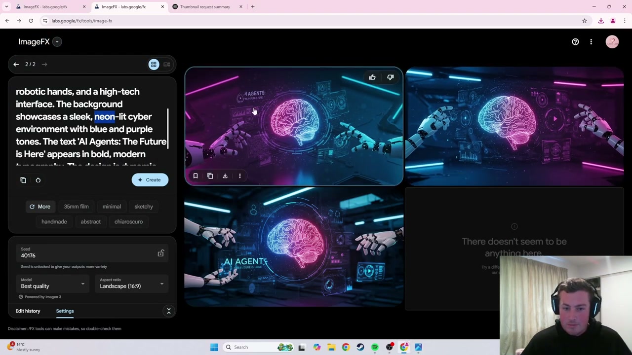
Task: Add the sketchy style chip
Action: click(144, 207)
